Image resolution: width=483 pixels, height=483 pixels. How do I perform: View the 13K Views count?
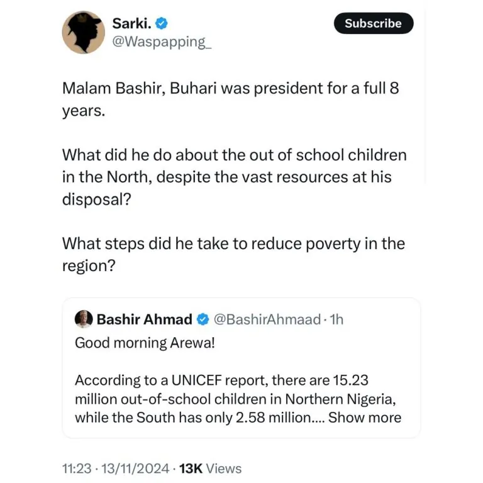[x=210, y=469]
